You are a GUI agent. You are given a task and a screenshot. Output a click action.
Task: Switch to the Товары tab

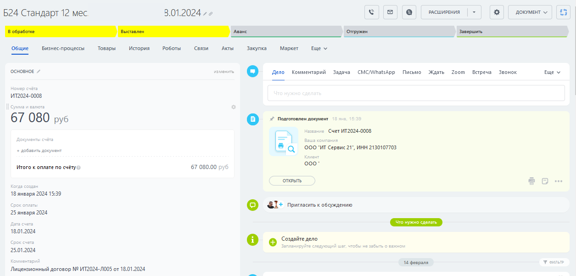click(x=106, y=48)
